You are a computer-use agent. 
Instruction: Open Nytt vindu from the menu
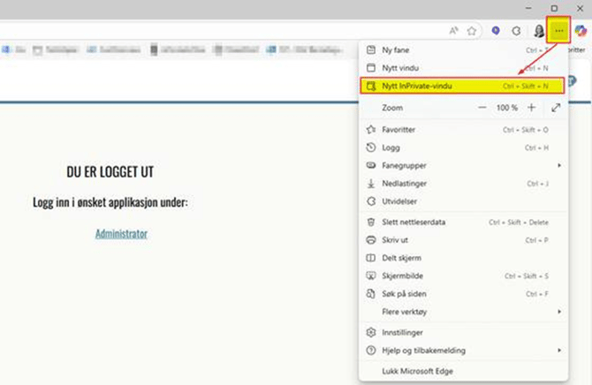[400, 68]
